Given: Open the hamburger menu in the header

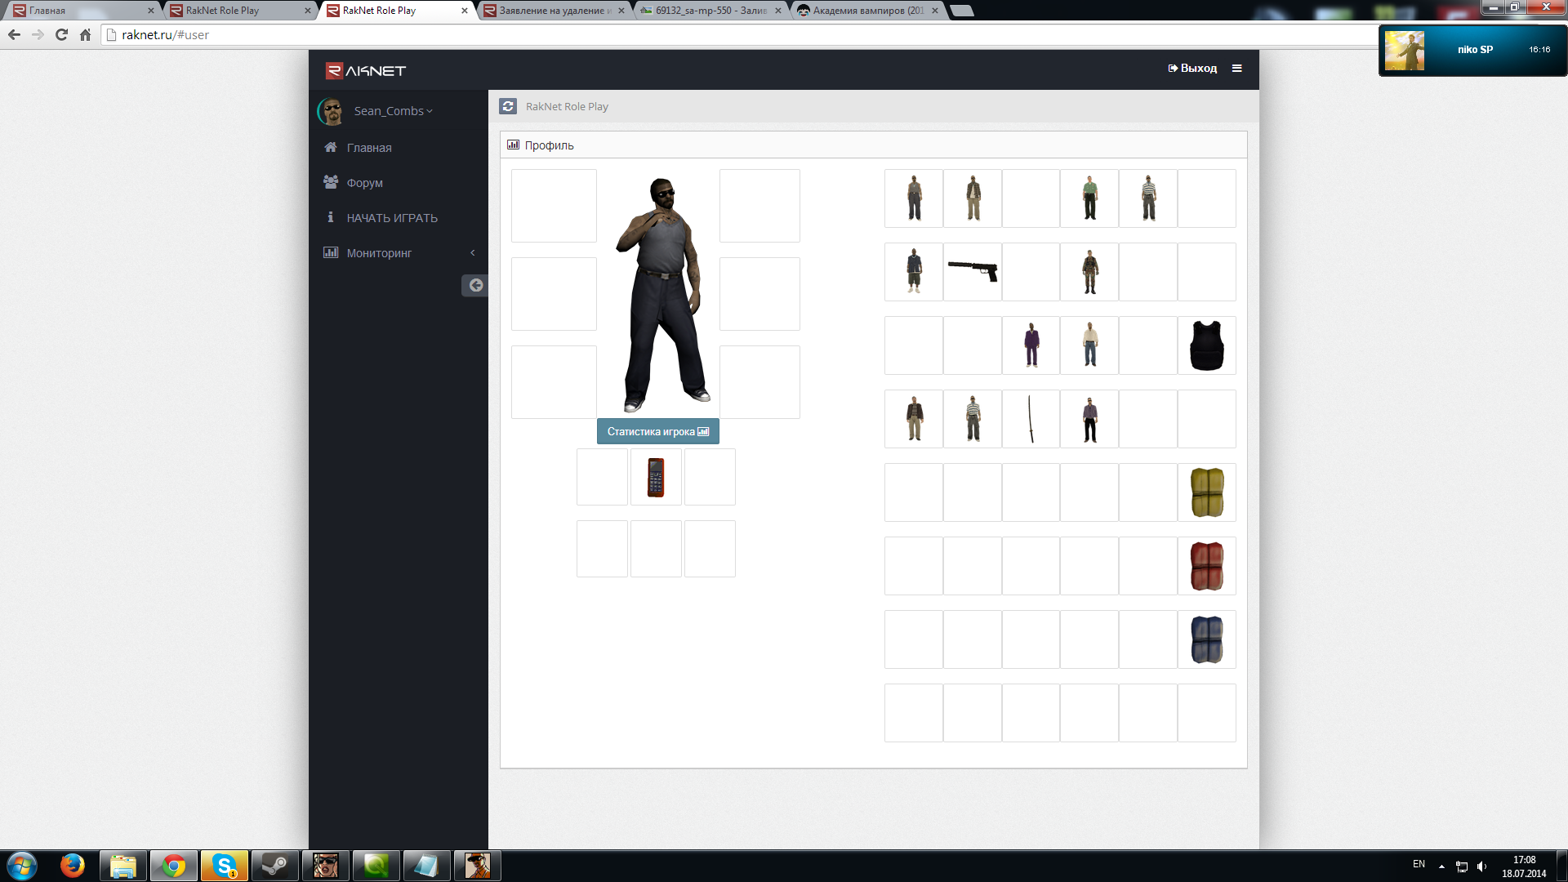Looking at the screenshot, I should [1237, 69].
